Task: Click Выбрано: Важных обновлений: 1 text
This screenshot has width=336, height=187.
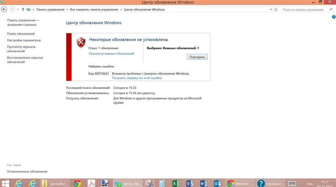Action: pyautogui.click(x=173, y=48)
